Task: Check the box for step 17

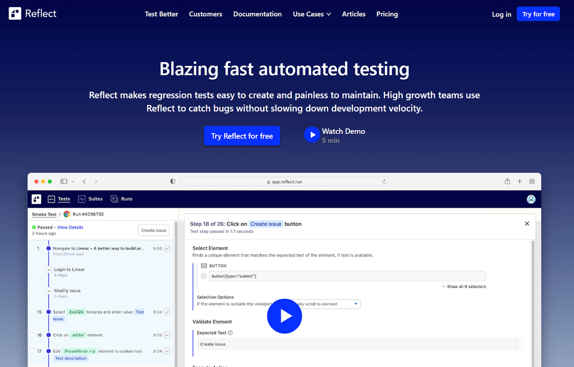Action: (x=32, y=351)
